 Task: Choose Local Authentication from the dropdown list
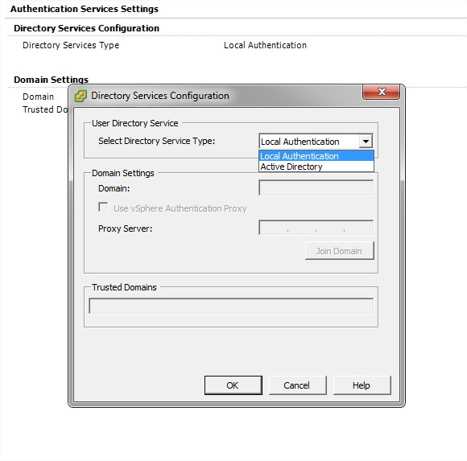click(x=316, y=156)
